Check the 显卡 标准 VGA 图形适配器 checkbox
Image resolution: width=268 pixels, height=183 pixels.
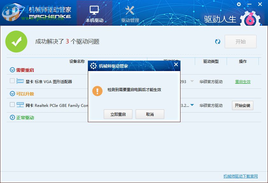[x=12, y=82]
